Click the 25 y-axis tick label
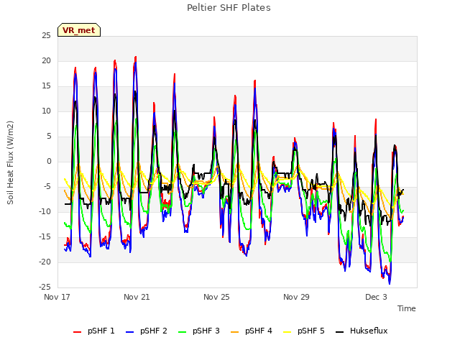This screenshot has height=345, width=460. coord(46,36)
